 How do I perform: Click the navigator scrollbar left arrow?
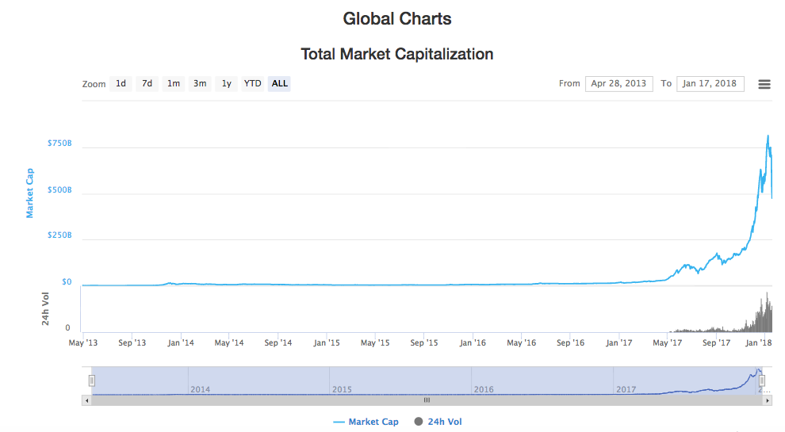[86, 400]
